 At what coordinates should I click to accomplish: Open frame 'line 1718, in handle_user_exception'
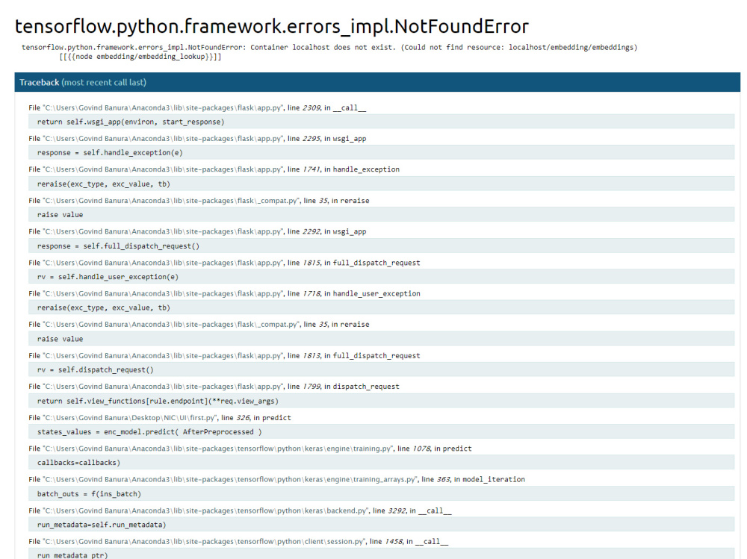pyautogui.click(x=224, y=294)
